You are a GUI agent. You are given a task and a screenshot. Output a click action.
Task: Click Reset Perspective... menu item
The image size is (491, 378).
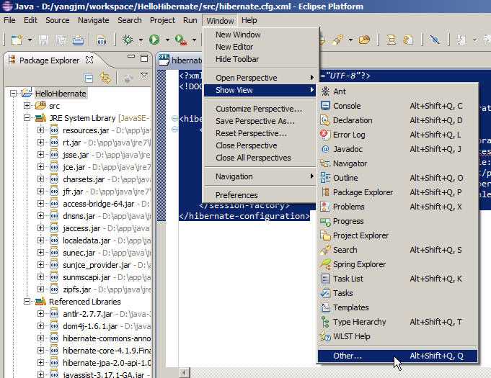[260, 133]
